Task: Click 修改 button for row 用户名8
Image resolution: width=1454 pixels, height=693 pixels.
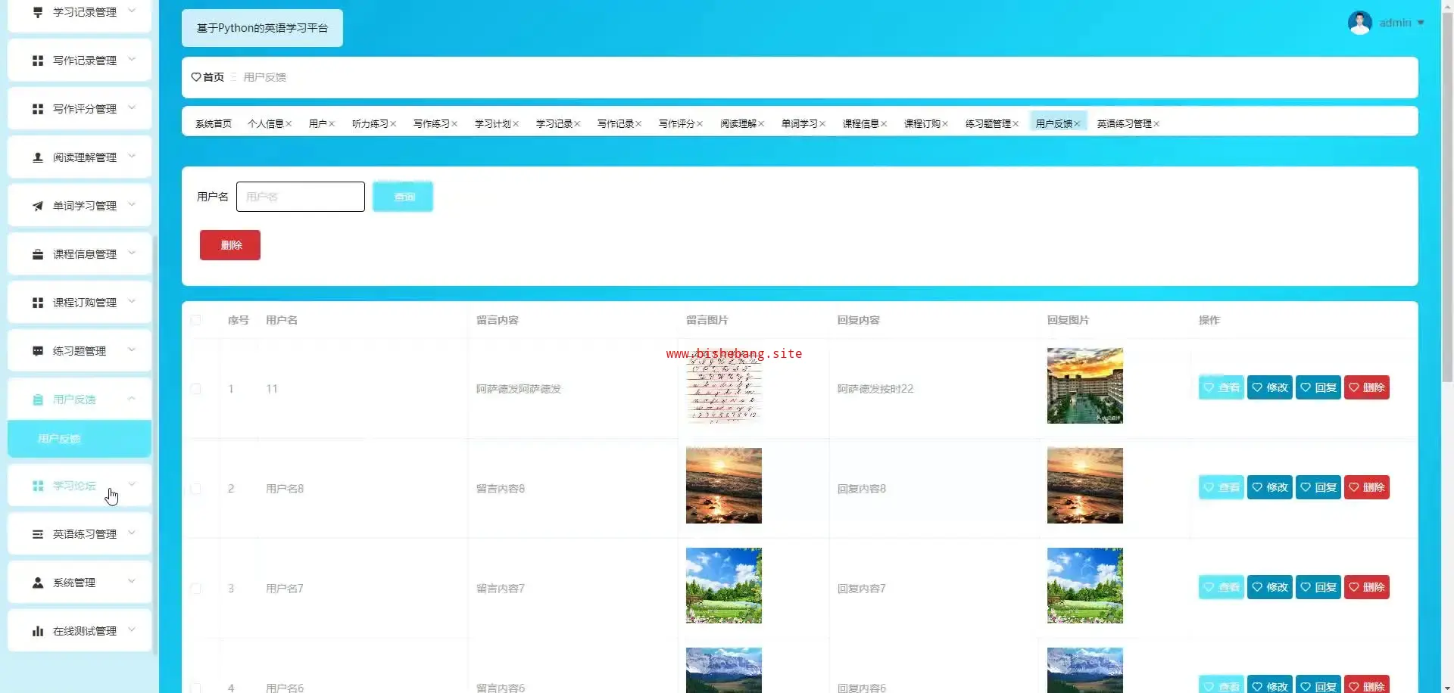Action: [x=1270, y=487]
